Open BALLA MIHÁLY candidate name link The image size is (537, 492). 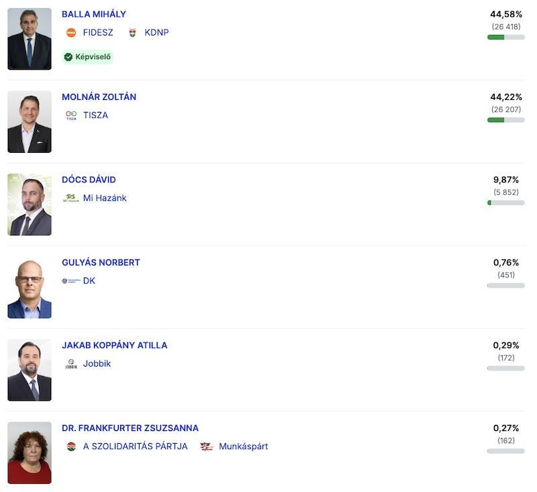pyautogui.click(x=93, y=14)
